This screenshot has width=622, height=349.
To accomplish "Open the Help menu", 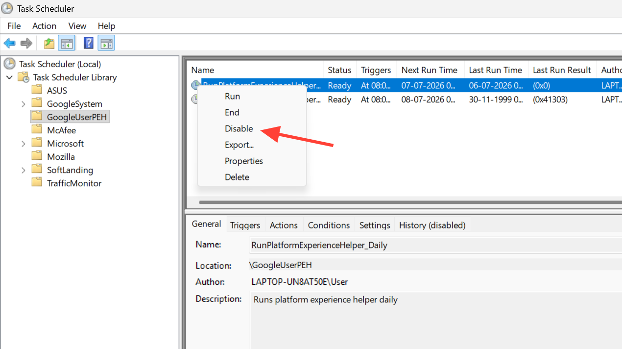I will (x=106, y=26).
